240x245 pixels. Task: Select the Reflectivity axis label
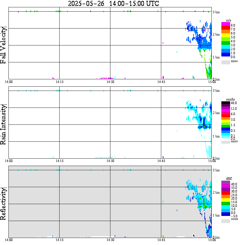[3, 204]
